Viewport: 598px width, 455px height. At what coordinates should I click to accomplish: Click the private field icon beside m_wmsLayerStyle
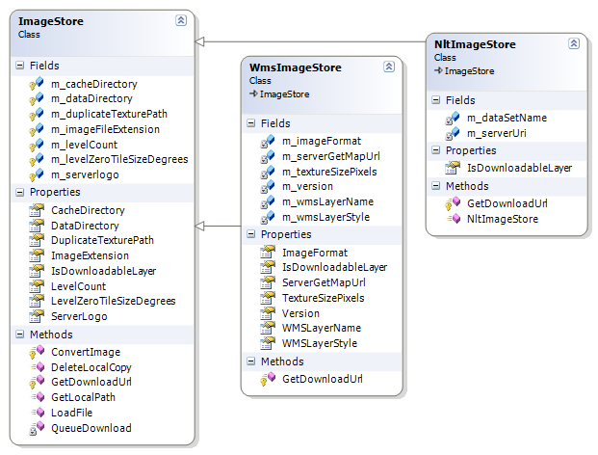[268, 217]
